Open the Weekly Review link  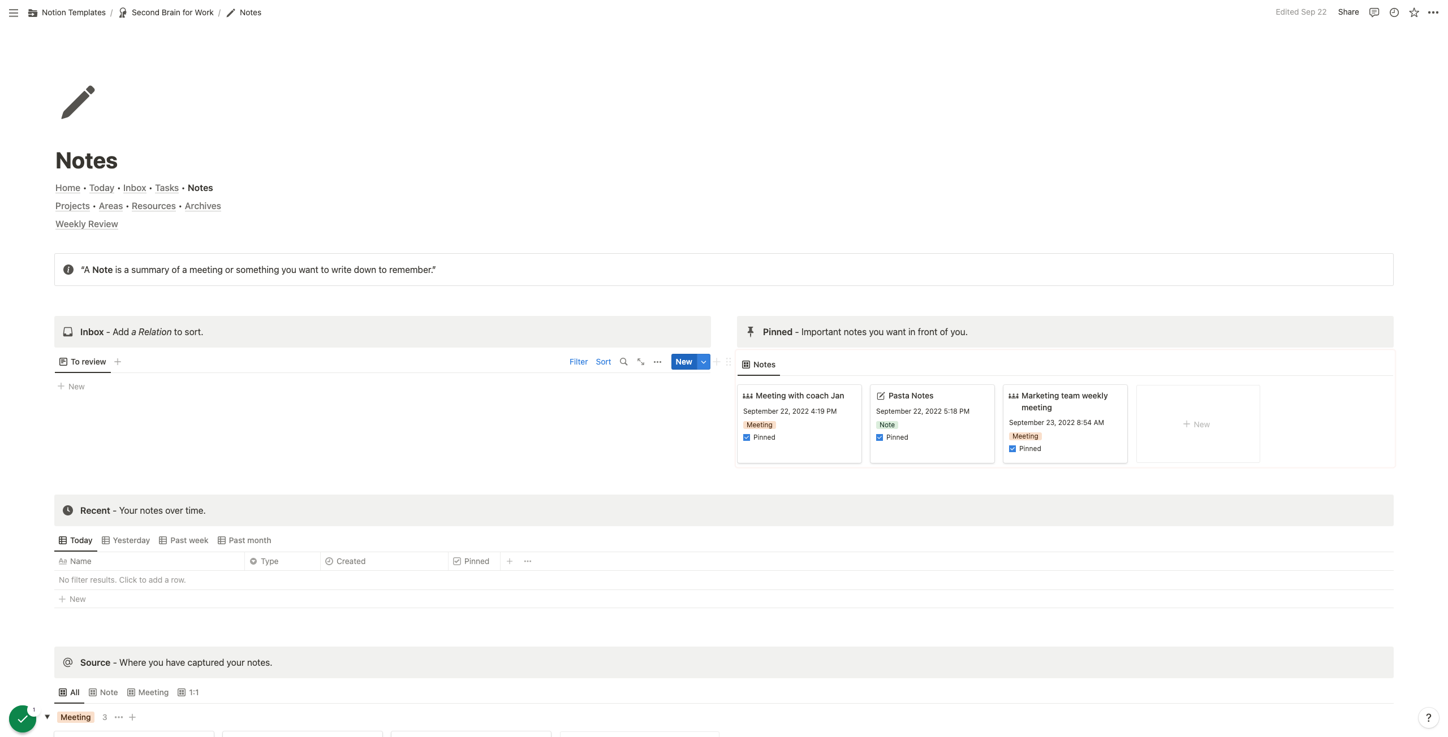coord(87,224)
